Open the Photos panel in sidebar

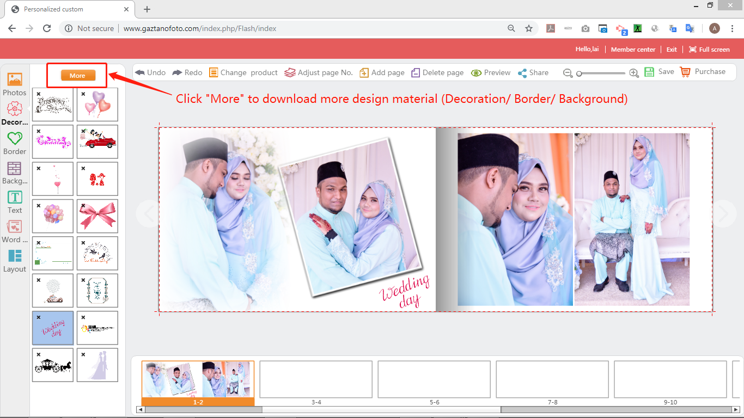(x=15, y=80)
